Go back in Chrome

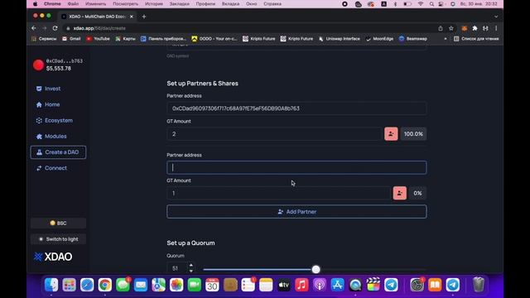(x=34, y=28)
